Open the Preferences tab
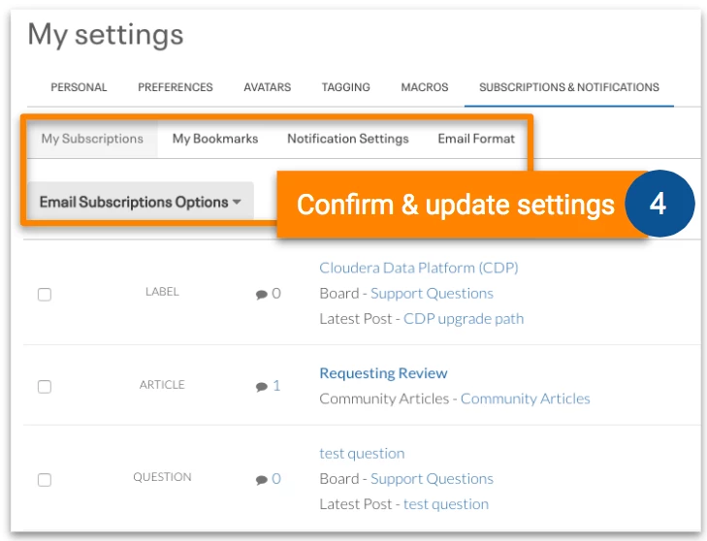The width and height of the screenshot is (707, 541). click(176, 87)
